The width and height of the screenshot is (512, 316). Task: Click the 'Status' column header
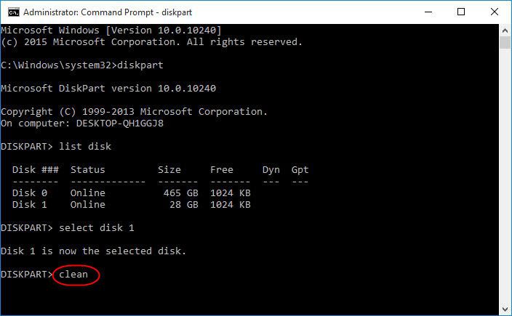(x=88, y=169)
